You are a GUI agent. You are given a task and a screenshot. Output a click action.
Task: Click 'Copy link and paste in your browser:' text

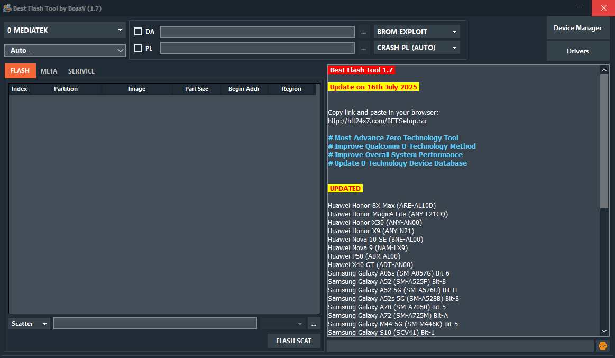[x=383, y=113]
